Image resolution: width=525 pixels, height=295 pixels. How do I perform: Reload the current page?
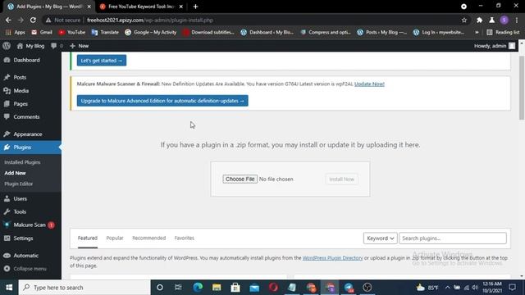(x=33, y=20)
